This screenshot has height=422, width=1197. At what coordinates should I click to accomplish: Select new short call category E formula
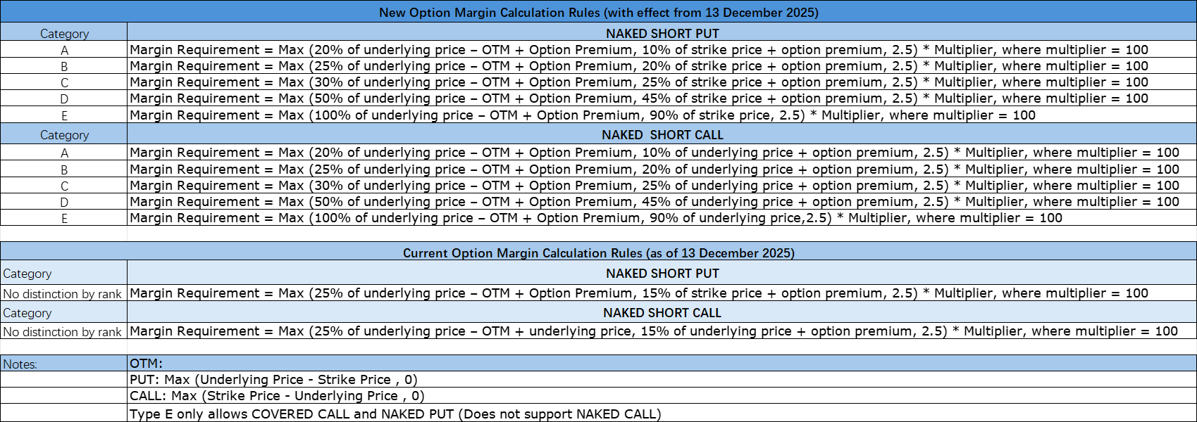pyautogui.click(x=595, y=218)
